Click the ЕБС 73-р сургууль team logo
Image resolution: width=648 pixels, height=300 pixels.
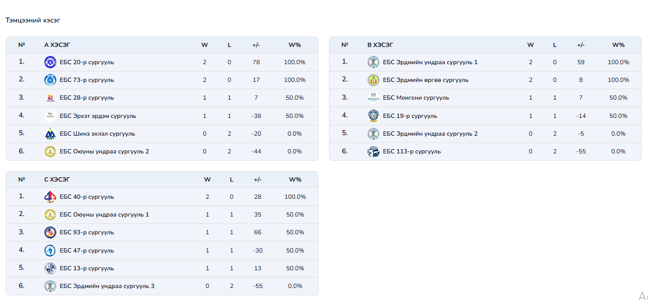tap(50, 80)
